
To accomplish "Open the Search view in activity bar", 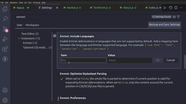I will pos(5,19).
